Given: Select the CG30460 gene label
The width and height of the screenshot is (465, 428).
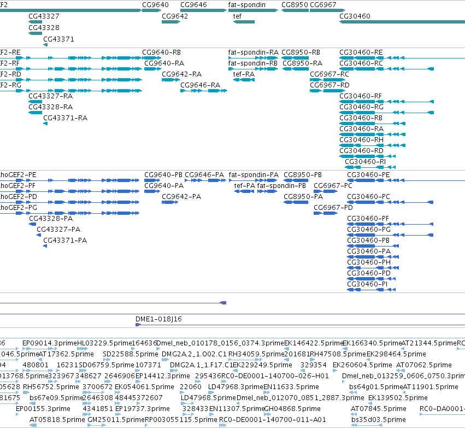Looking at the screenshot, I should [x=355, y=16].
